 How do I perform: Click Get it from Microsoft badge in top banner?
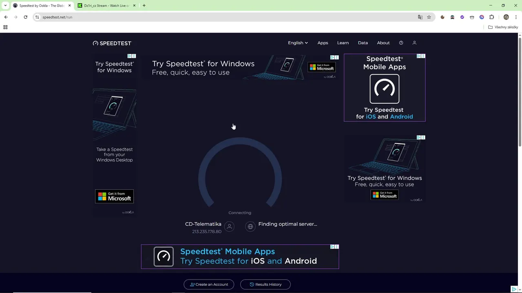[x=322, y=67]
